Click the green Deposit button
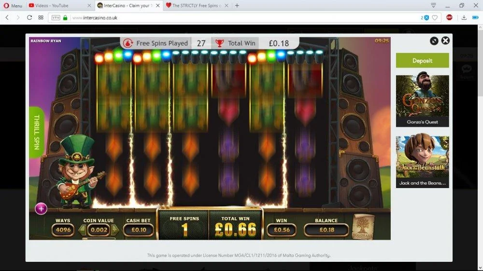The height and width of the screenshot is (271, 483). (x=422, y=61)
